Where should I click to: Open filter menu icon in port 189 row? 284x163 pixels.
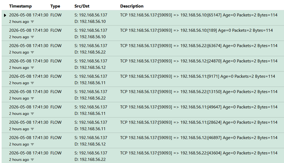(x=32, y=37)
